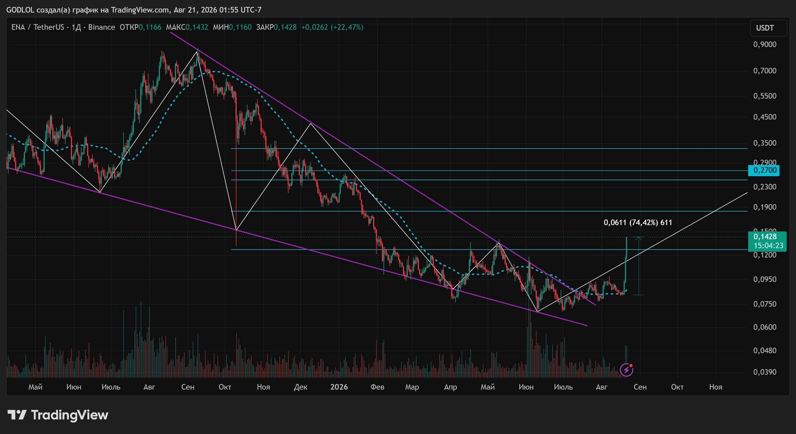Click the 0,0611 (74,42%) 611 measurement label
Viewport: 796px width, 434px height.
pos(638,222)
